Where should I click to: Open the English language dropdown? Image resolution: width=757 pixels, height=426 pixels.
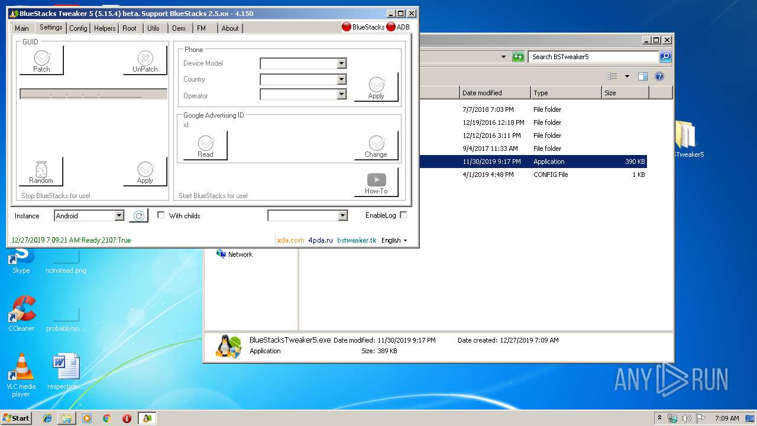394,240
